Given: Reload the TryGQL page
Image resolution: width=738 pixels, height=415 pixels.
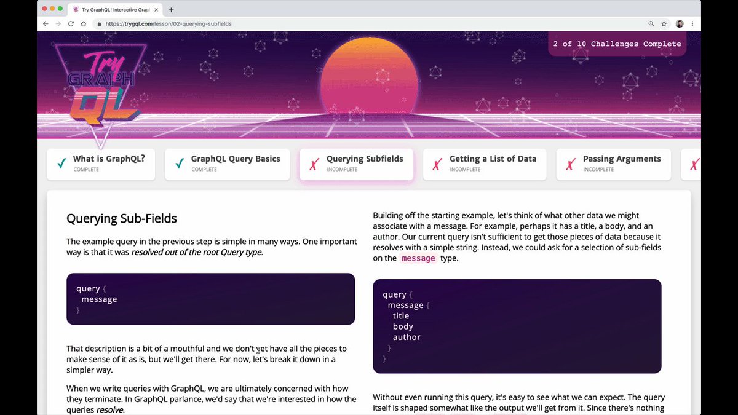Looking at the screenshot, I should [x=71, y=23].
